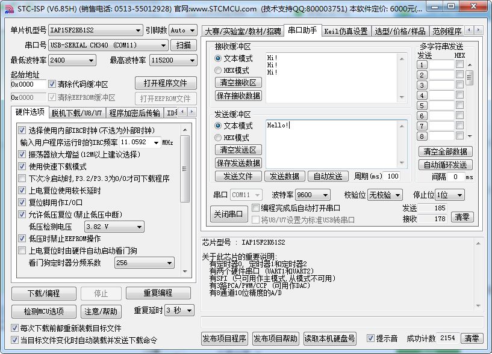The width and height of the screenshot is (492, 354).
Task: Switch to 范例程序 tab
Action: point(447,31)
